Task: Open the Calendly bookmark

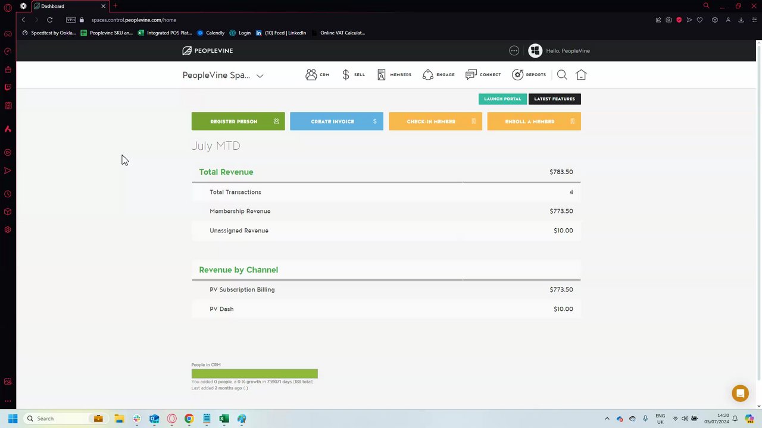Action: (211, 33)
